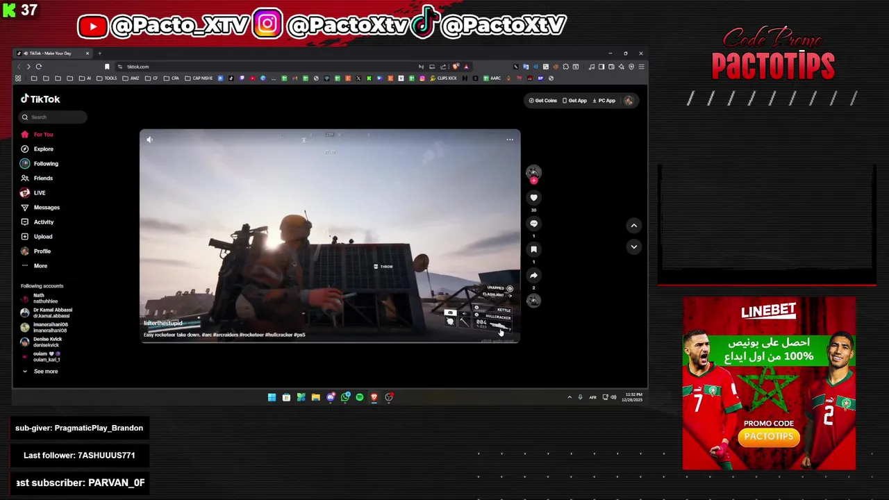Open video comments bubble icon
The height and width of the screenshot is (500, 889).
[x=533, y=224]
